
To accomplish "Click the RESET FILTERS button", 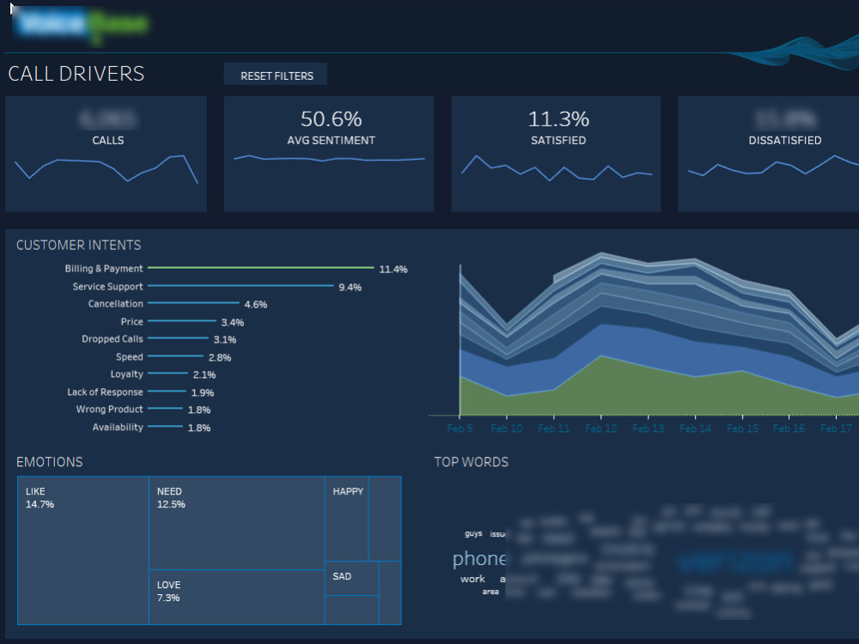I will click(275, 75).
